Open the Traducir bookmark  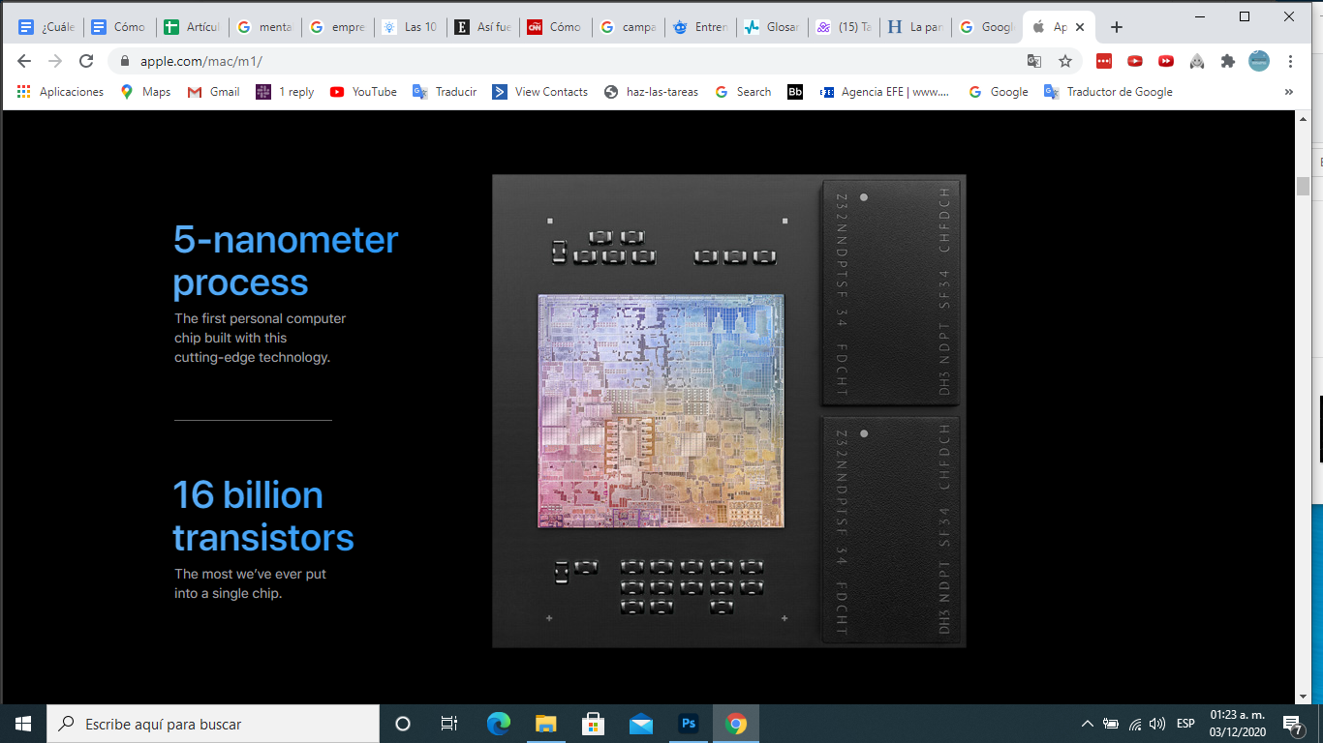coord(445,92)
